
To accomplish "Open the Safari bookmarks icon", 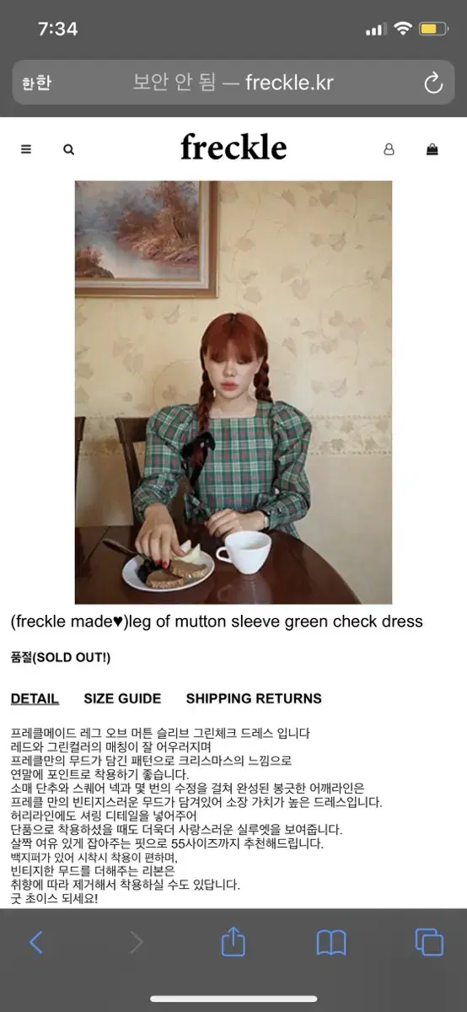I will [x=331, y=943].
